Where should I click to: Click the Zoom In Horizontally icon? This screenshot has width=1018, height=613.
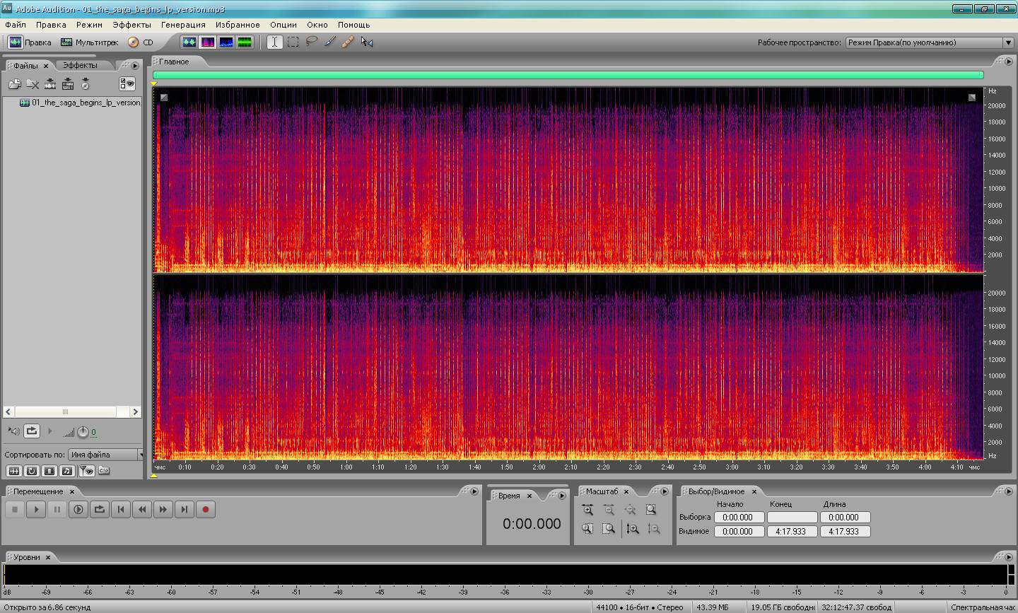[587, 510]
